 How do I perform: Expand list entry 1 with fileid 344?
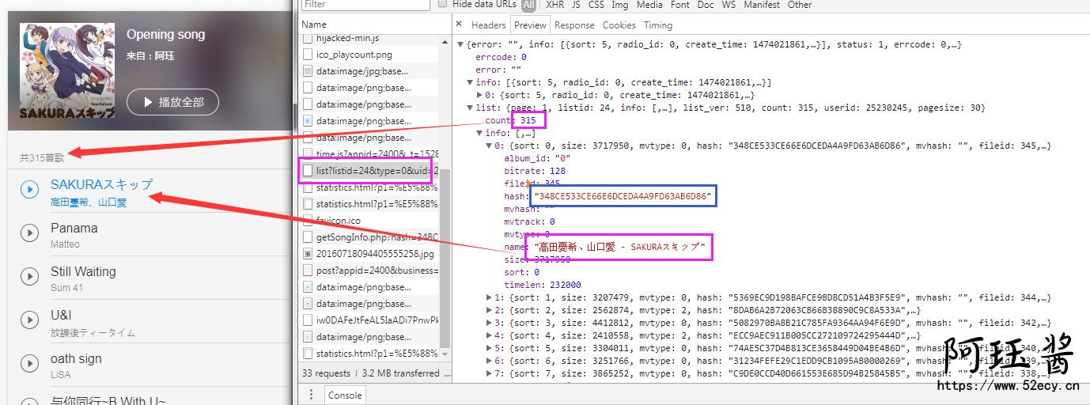pos(489,298)
